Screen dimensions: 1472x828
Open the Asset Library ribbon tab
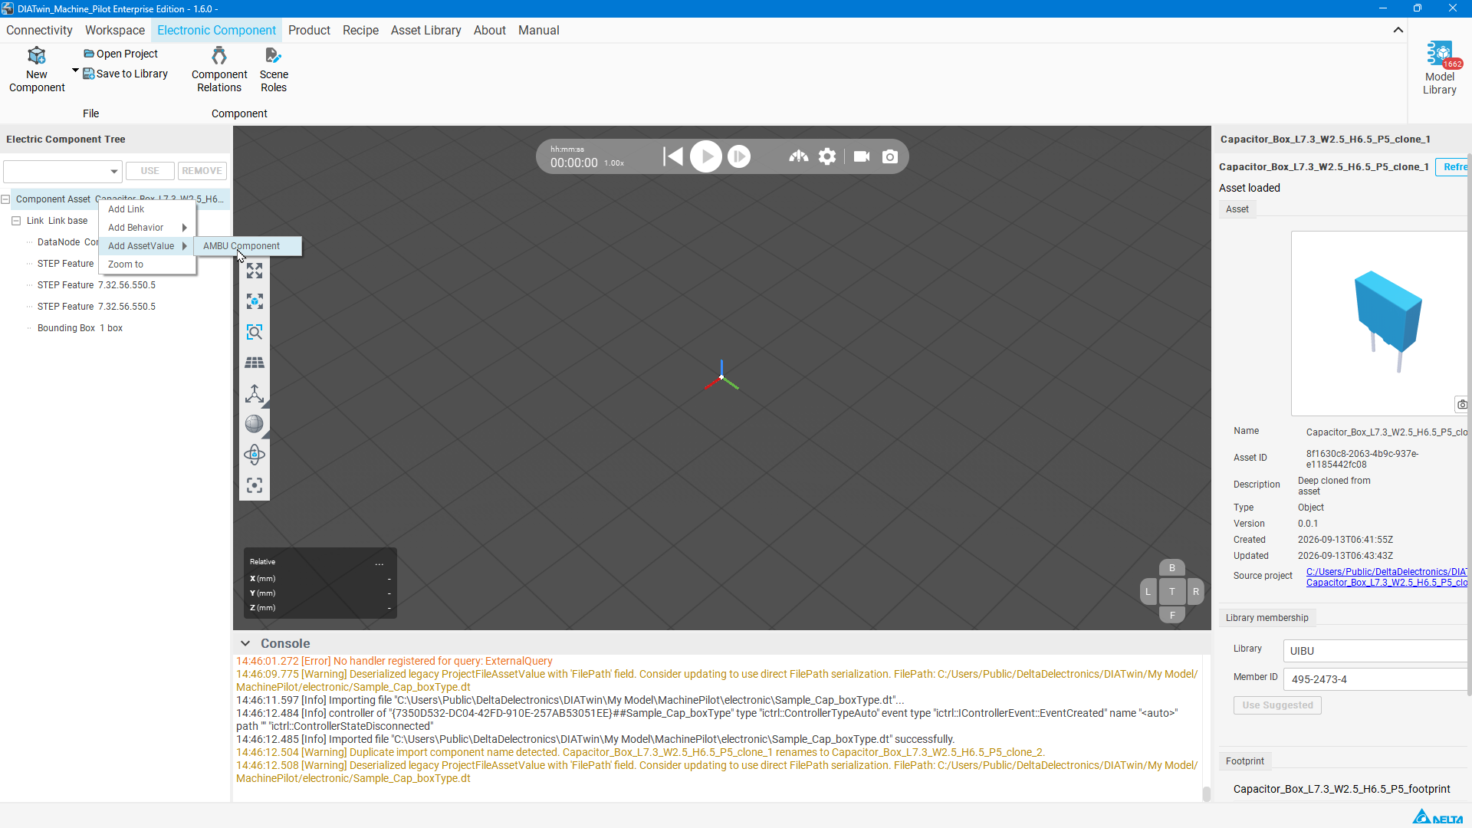(x=426, y=31)
